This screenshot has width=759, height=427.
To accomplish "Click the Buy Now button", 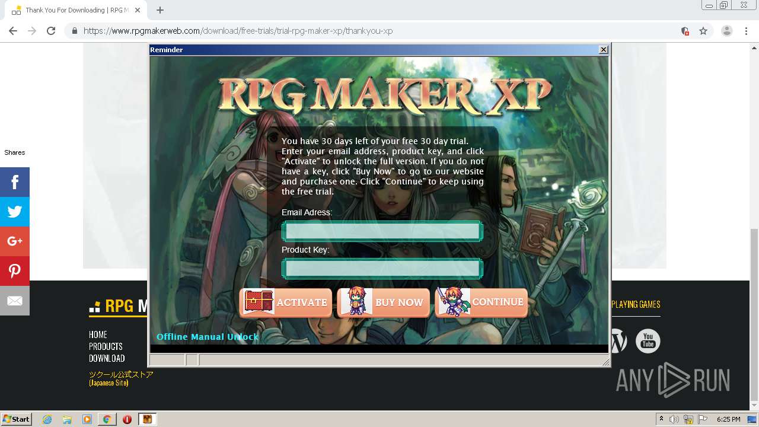I will click(384, 302).
